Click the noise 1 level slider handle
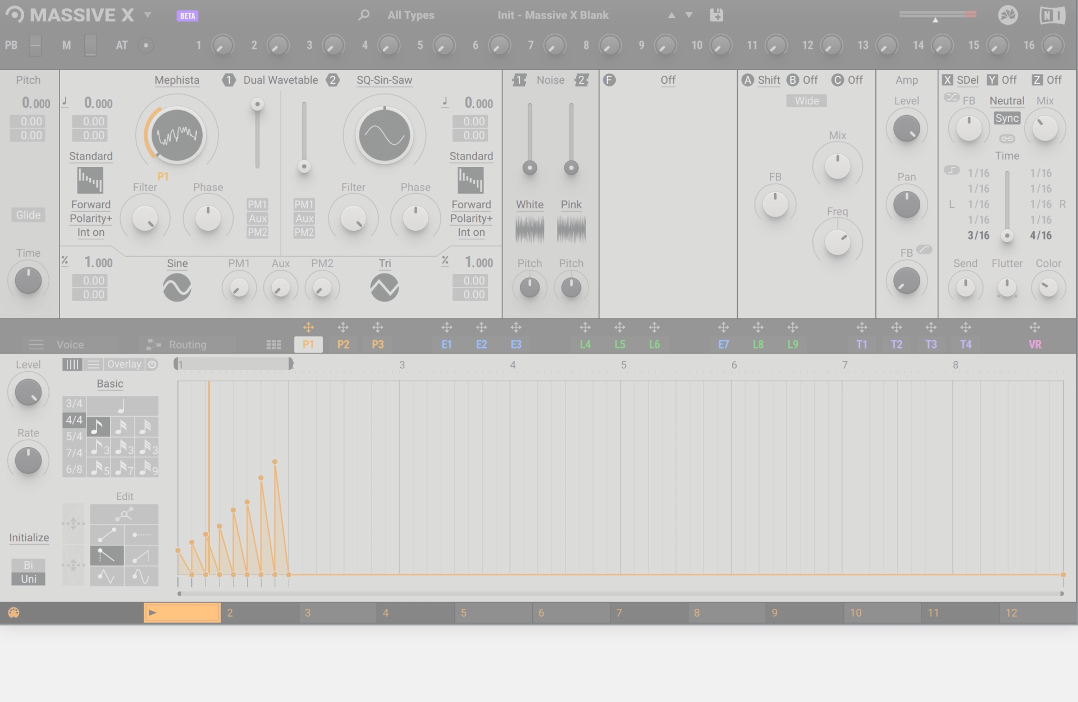This screenshot has height=702, width=1078. (x=529, y=167)
